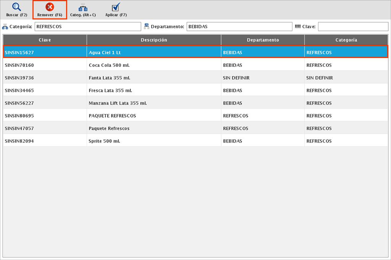Viewport: 391px width, 260px height.
Task: Open the Categ. (Alt+C) hierarchy icon
Action: (83, 7)
